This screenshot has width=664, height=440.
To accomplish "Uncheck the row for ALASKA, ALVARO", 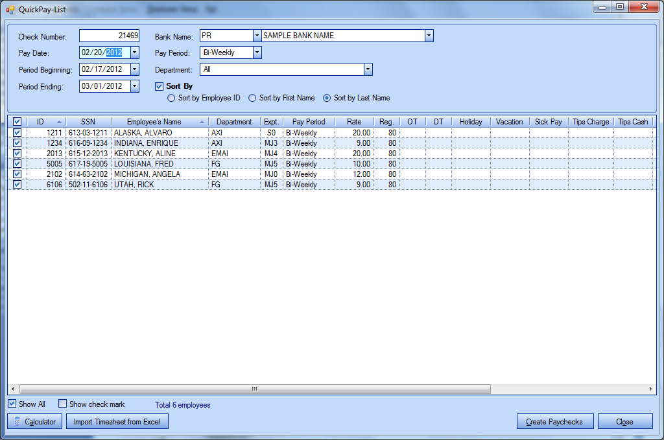I will 17,133.
